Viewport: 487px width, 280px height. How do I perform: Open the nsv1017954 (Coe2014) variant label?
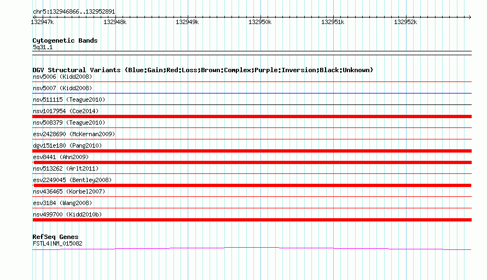[x=66, y=111]
